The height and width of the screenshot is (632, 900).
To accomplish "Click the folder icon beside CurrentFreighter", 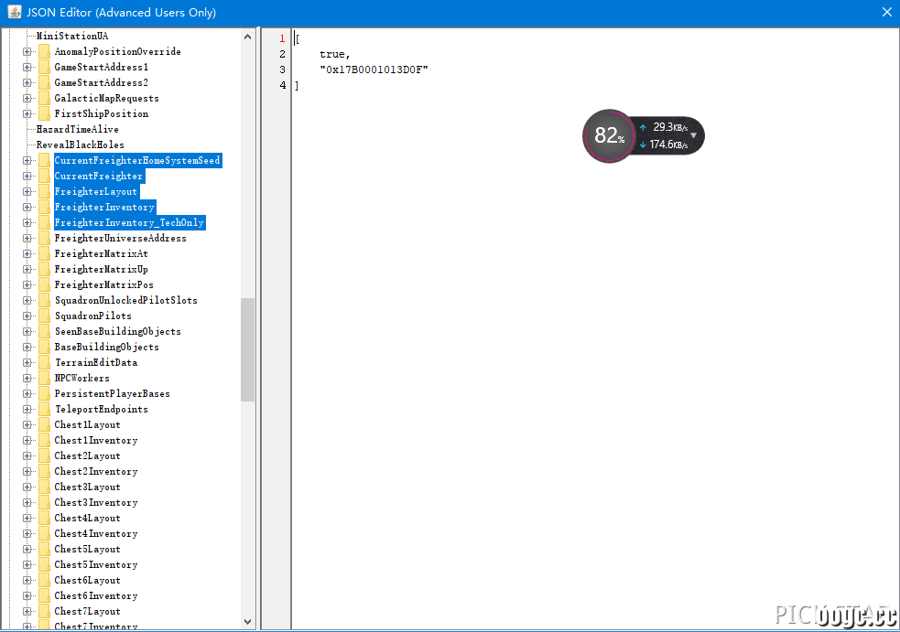I will [44, 177].
